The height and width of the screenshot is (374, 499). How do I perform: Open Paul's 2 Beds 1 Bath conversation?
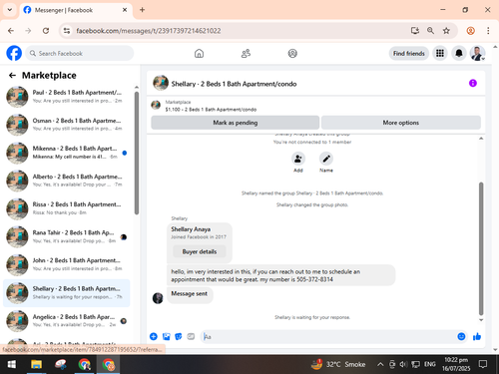click(x=67, y=97)
